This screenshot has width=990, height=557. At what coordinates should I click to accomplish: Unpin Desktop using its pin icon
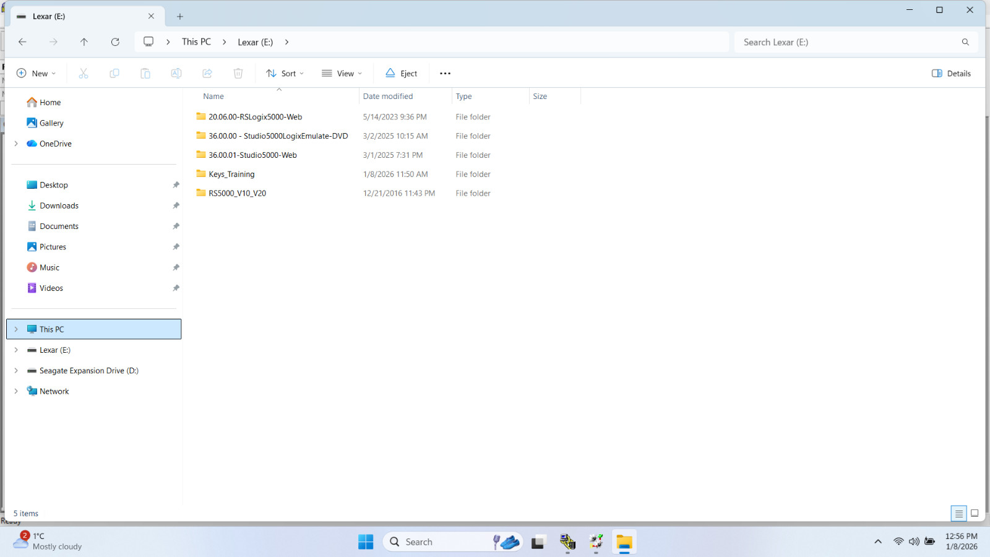click(x=176, y=185)
